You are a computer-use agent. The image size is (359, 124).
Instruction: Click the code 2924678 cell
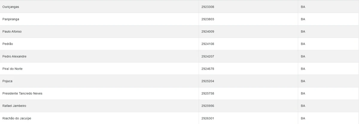(x=208, y=69)
